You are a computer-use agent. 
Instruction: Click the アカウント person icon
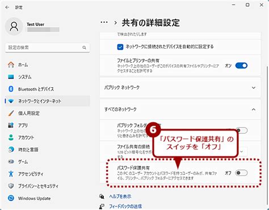click(11, 138)
